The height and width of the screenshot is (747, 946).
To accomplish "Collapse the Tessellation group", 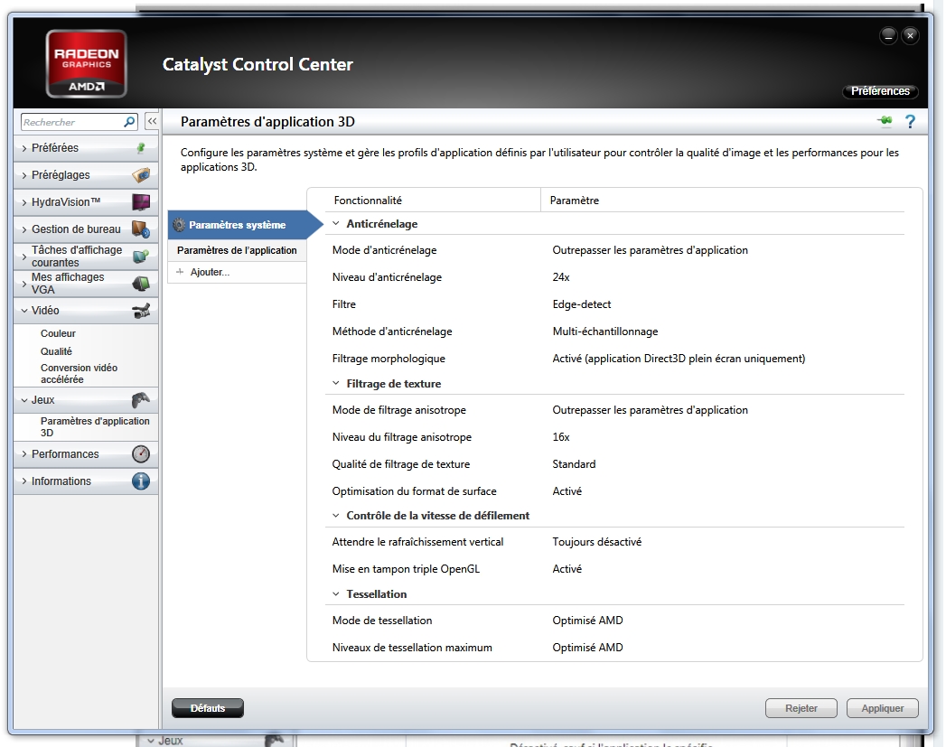I will click(336, 593).
